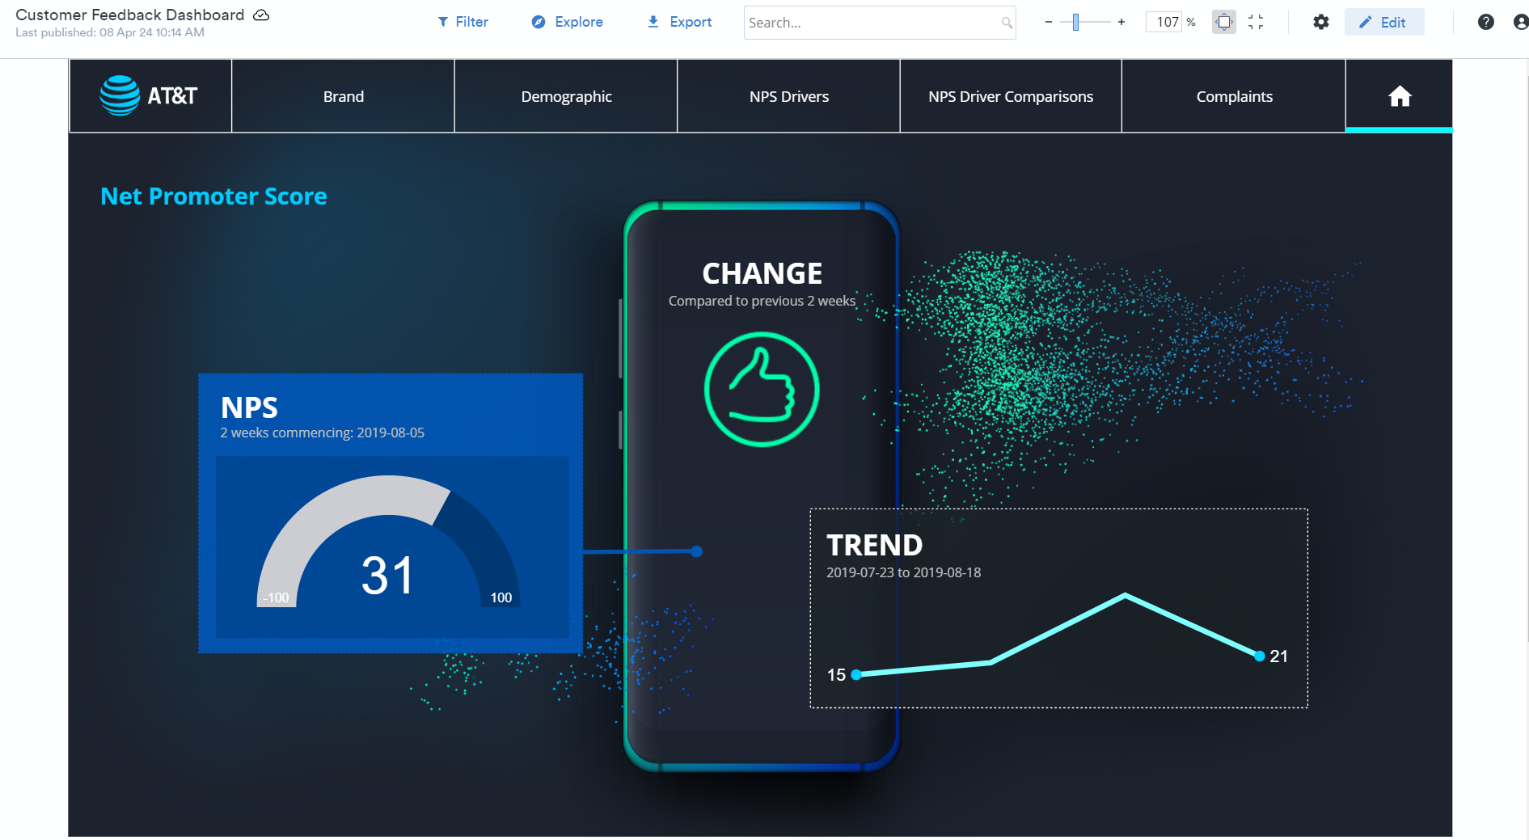
Task: Click the trend line end point 21
Action: click(x=1259, y=656)
